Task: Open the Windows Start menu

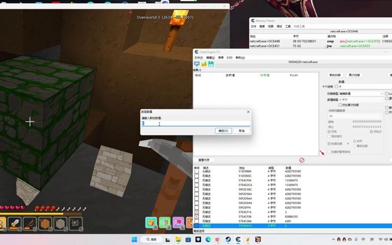Action: click(x=134, y=239)
